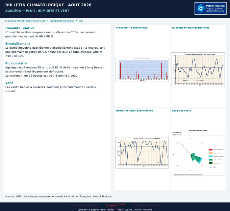
Task: Click the red Patrick Hoareau signature in the footer
Action: (x=115, y=205)
